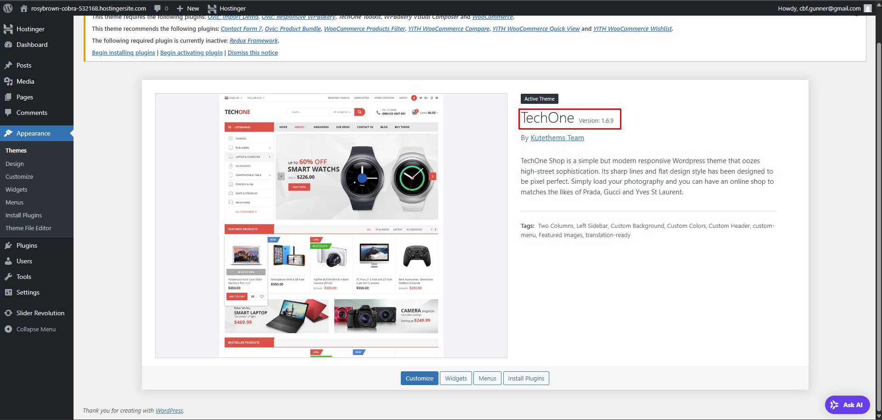This screenshot has height=420, width=882.
Task: Click Dismiss this notice link
Action: (253, 52)
